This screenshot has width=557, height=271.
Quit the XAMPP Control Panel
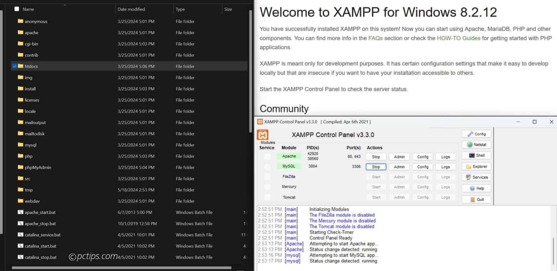(476, 200)
